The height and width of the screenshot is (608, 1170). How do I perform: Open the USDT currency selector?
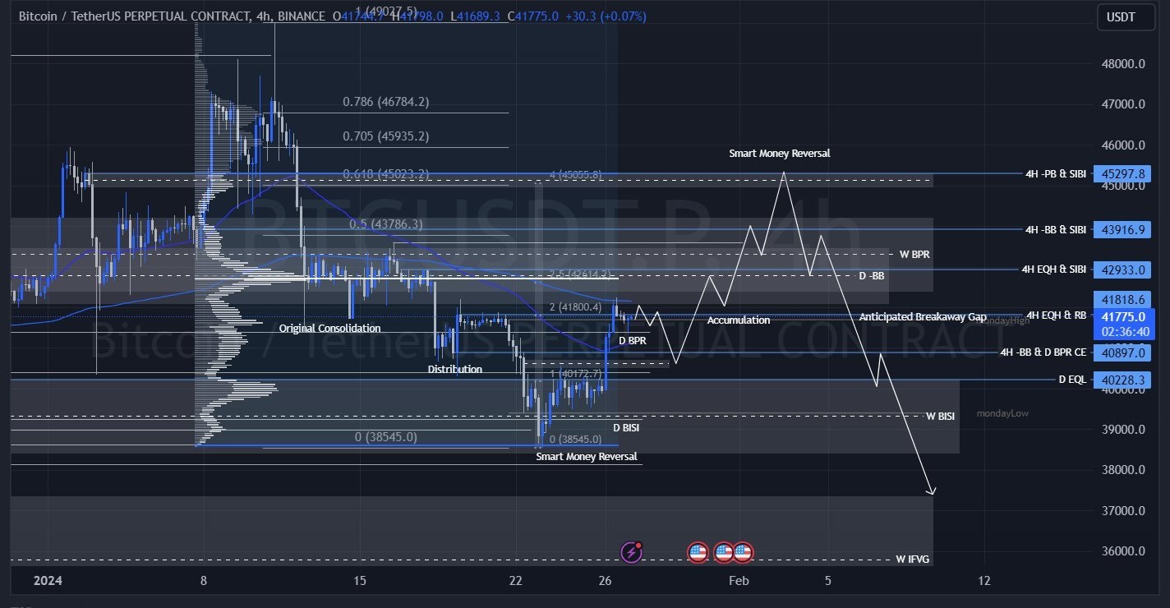pyautogui.click(x=1120, y=16)
